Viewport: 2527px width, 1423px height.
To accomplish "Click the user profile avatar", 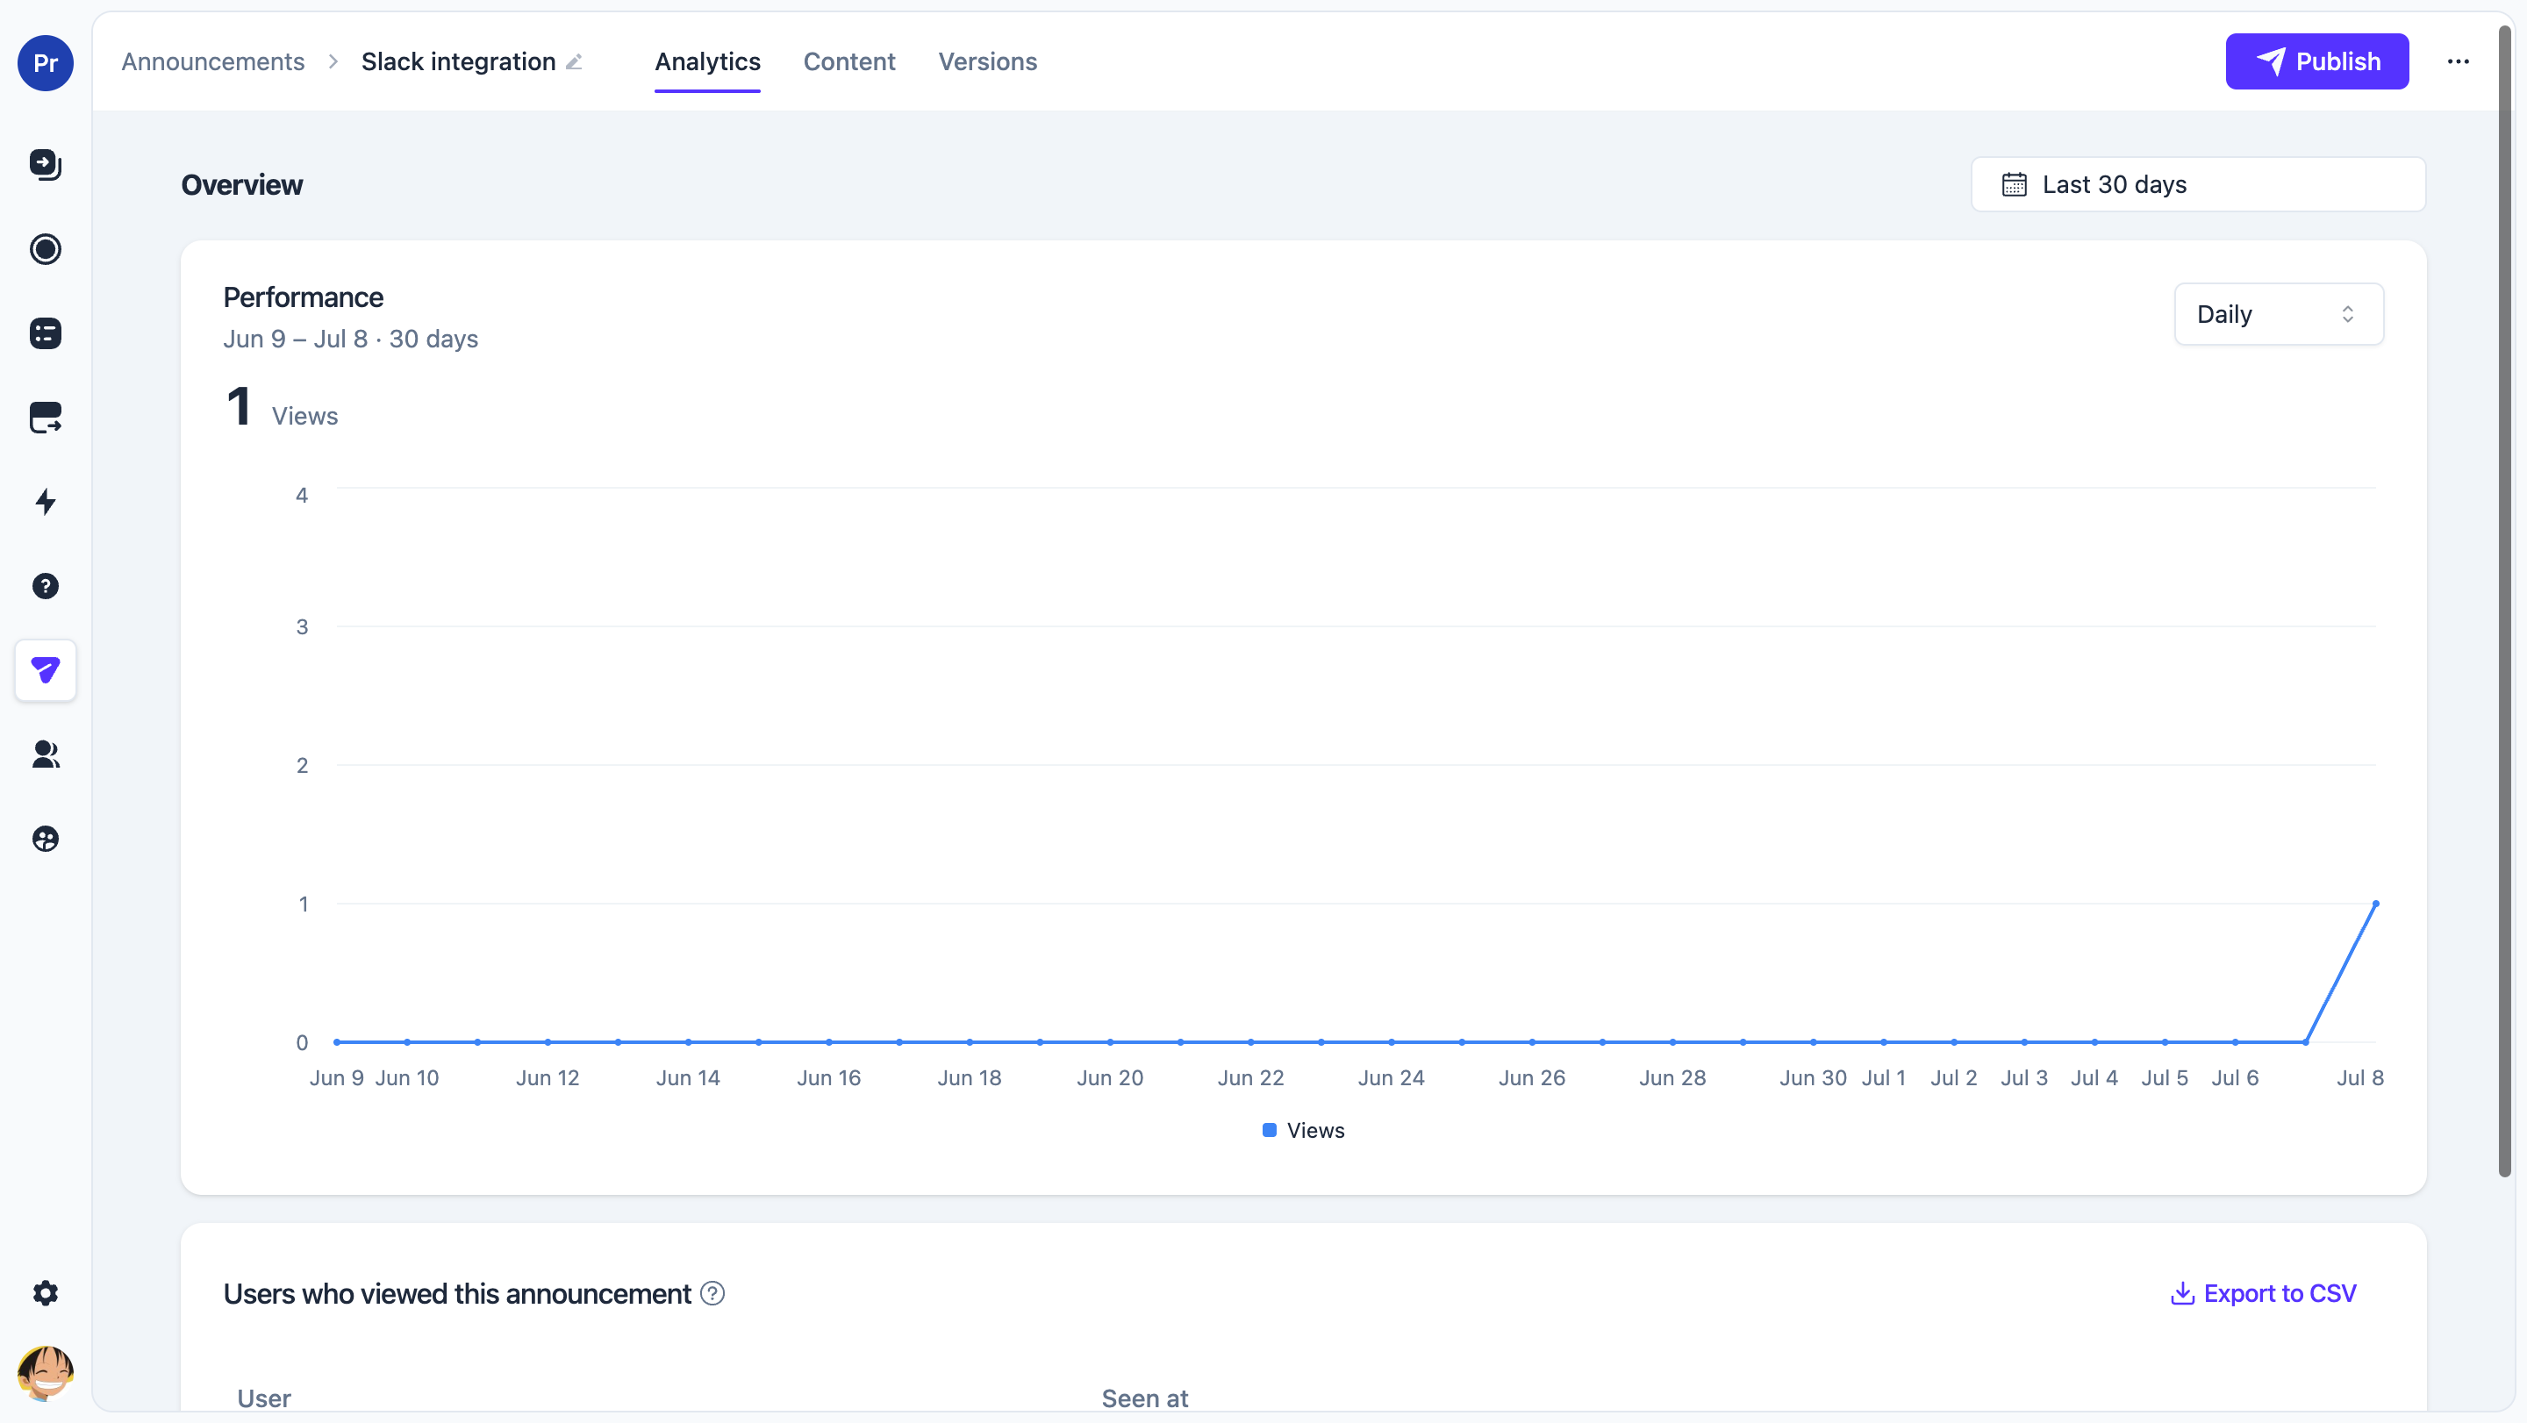I will [45, 1373].
